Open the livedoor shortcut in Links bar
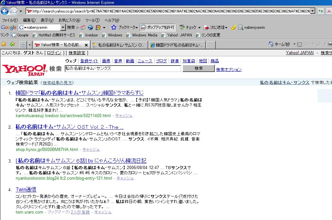 (x=89, y=35)
